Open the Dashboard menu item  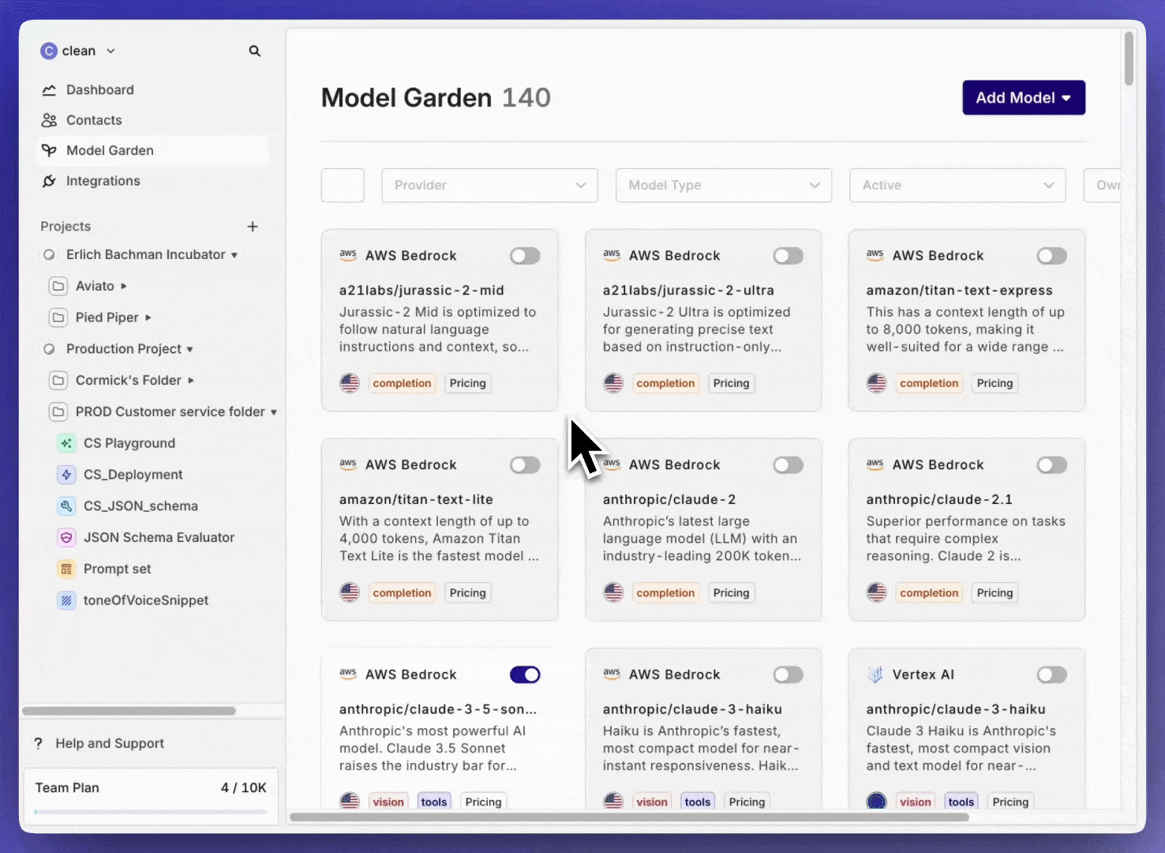(153, 90)
